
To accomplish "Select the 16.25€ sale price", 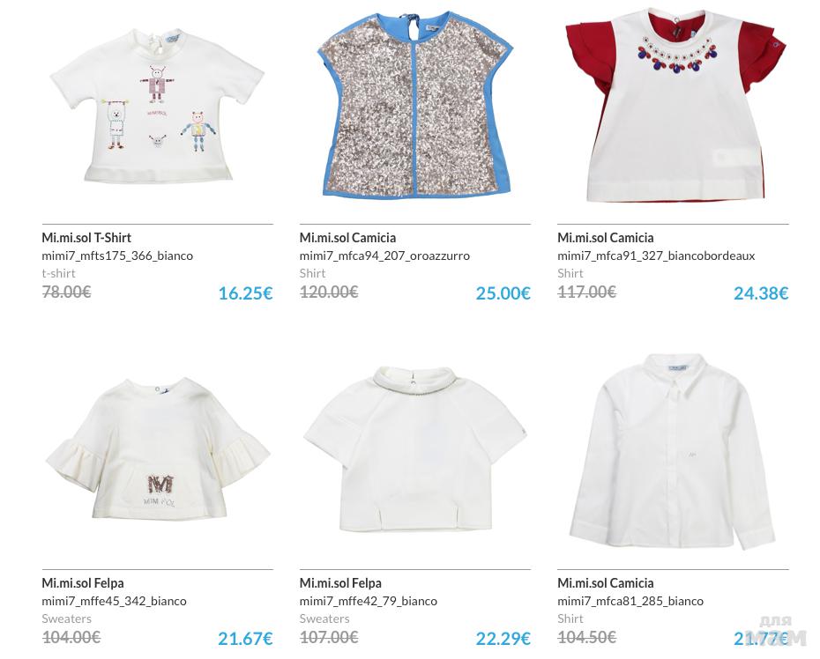I will point(245,293).
